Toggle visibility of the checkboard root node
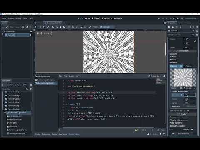The image size is (200, 150). (x=31, y=32)
